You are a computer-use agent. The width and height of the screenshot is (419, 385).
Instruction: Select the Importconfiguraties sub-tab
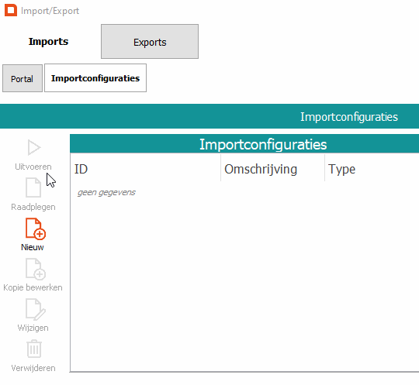coord(95,78)
